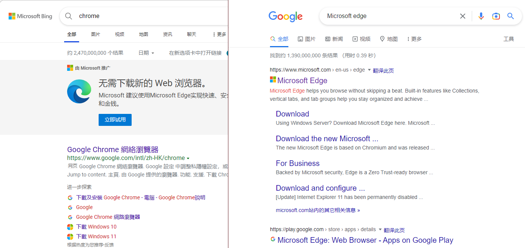Click the Google voice search microphone icon
This screenshot has width=525, height=248.
481,16
